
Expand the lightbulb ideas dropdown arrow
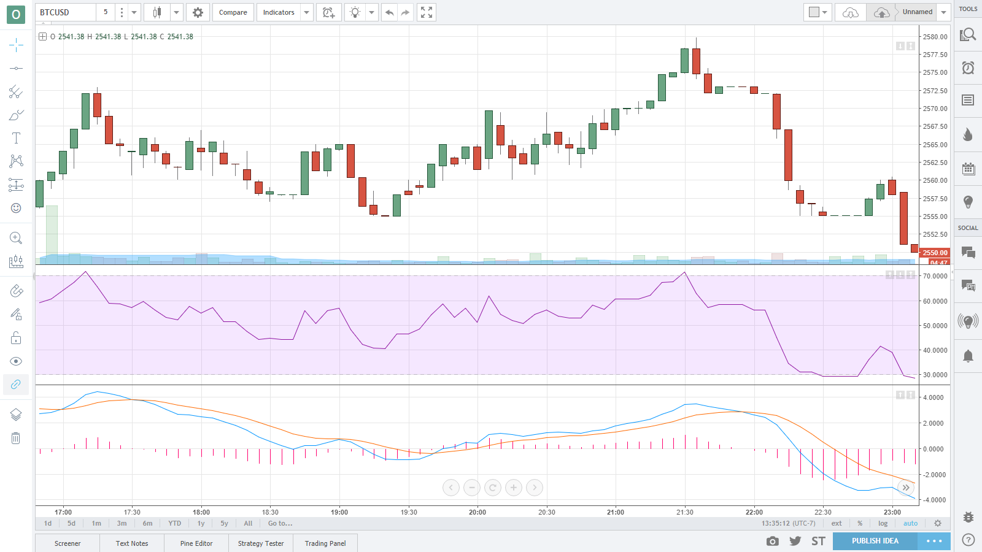point(371,12)
